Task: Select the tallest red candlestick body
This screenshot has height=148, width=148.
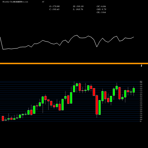Action: (x=97, y=105)
